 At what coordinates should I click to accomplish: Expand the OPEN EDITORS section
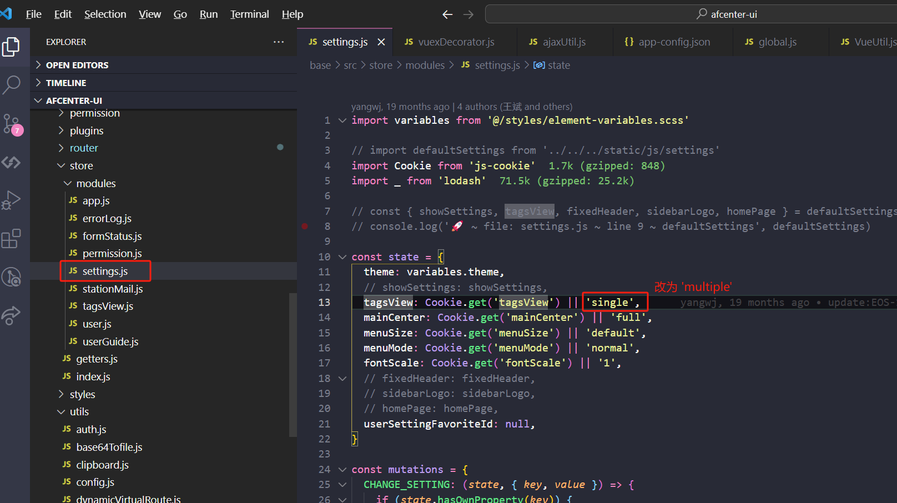click(164, 65)
